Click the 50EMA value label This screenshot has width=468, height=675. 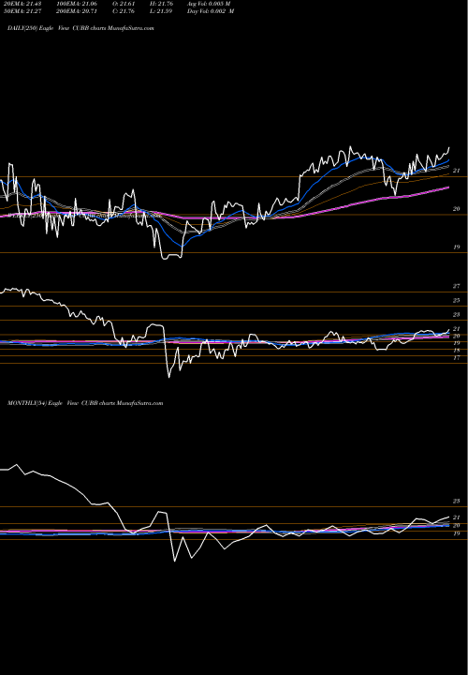point(22,11)
